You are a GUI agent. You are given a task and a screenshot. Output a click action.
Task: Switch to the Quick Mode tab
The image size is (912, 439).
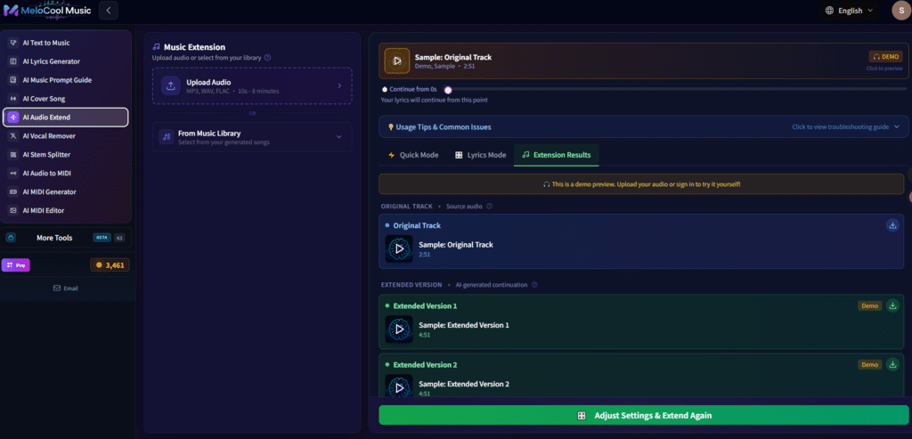[413, 155]
